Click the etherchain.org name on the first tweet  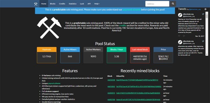pyautogui.click(x=188, y=14)
